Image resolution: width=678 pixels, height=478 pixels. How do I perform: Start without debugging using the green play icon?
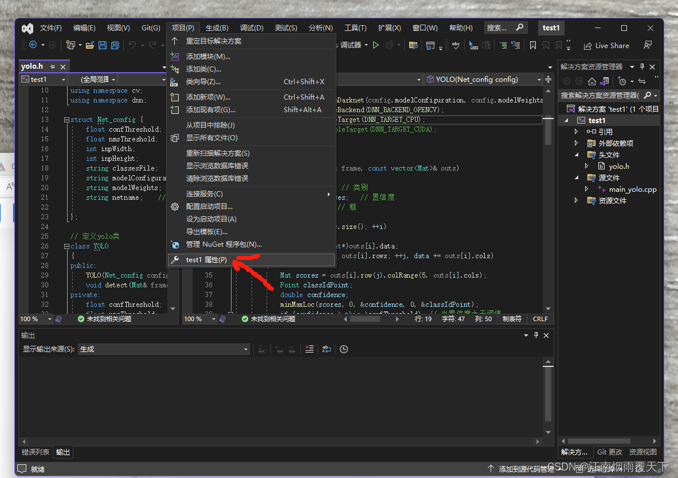pos(376,45)
